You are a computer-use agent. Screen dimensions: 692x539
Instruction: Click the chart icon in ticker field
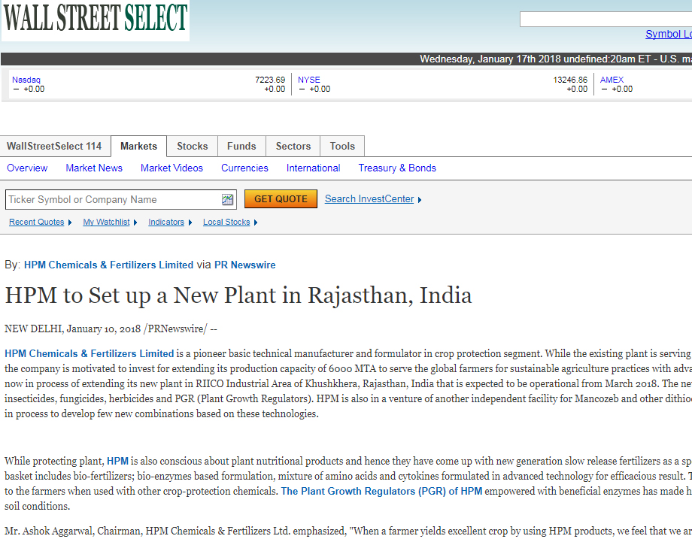pyautogui.click(x=227, y=199)
